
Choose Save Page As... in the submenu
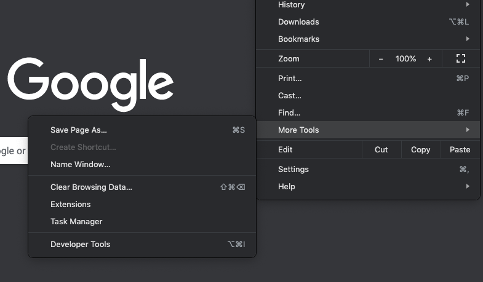pyautogui.click(x=142, y=130)
